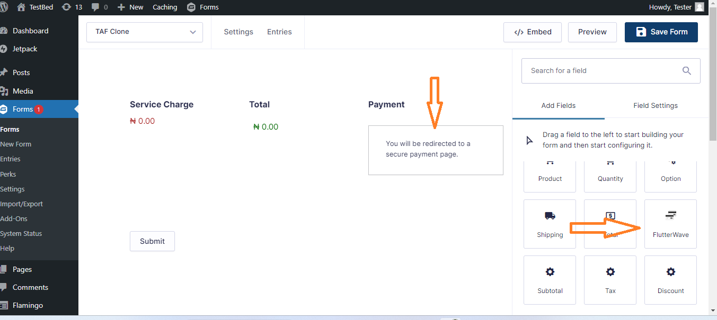Click the Embed button

pyautogui.click(x=533, y=32)
